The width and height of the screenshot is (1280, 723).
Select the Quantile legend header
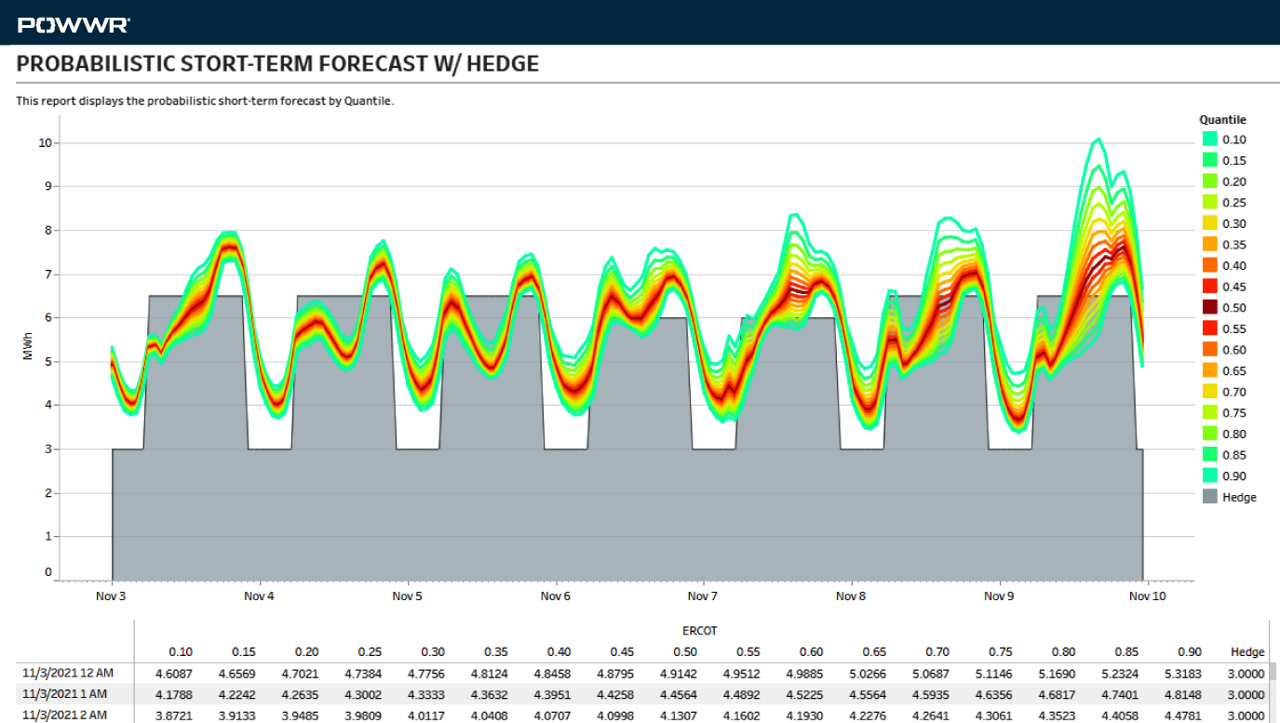pyautogui.click(x=1220, y=119)
